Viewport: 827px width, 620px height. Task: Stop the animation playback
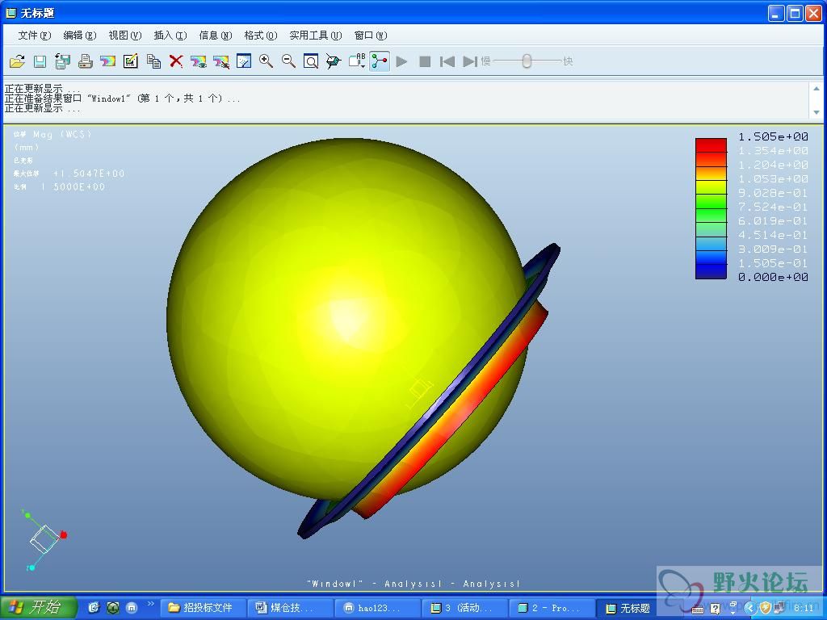pyautogui.click(x=425, y=61)
